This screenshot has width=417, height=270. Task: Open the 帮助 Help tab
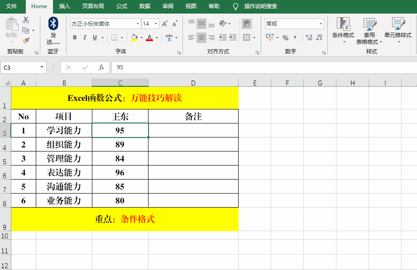point(214,6)
